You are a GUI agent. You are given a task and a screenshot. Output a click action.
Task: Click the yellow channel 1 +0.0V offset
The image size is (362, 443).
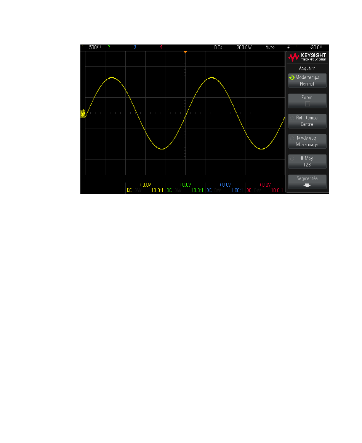click(145, 185)
